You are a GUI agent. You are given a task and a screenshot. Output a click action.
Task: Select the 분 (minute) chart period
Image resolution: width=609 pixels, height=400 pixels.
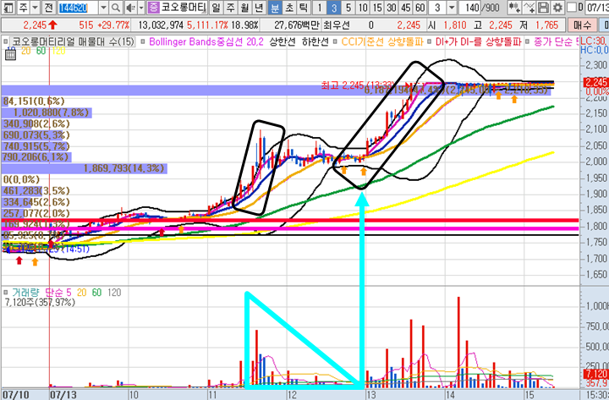click(x=275, y=8)
